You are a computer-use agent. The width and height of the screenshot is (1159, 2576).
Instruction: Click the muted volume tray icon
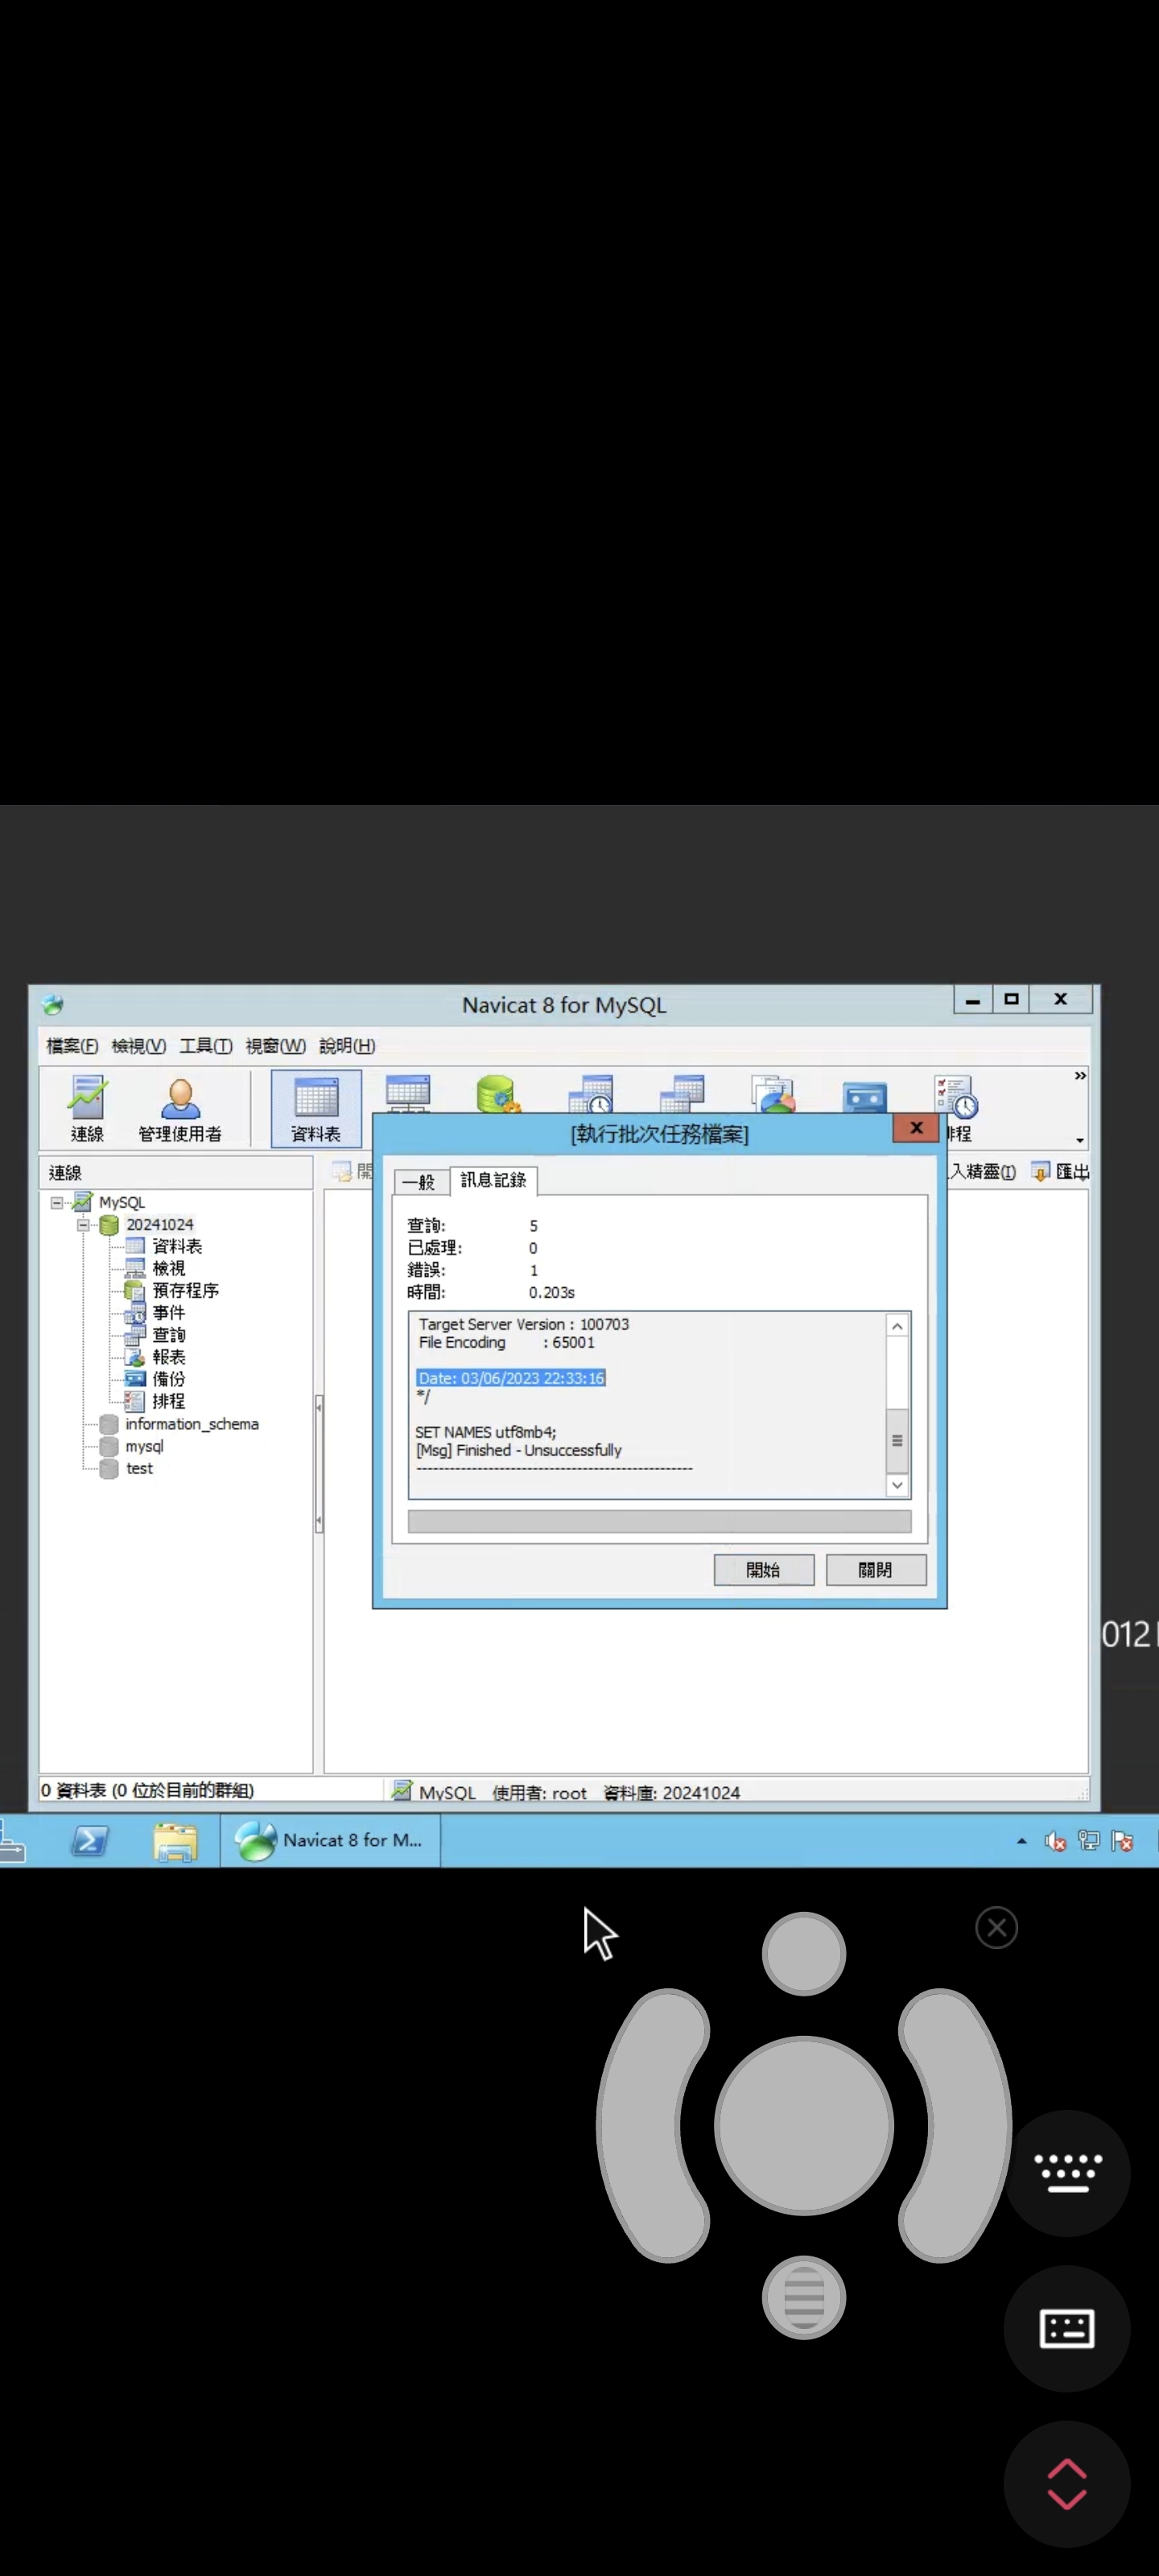point(1055,1841)
